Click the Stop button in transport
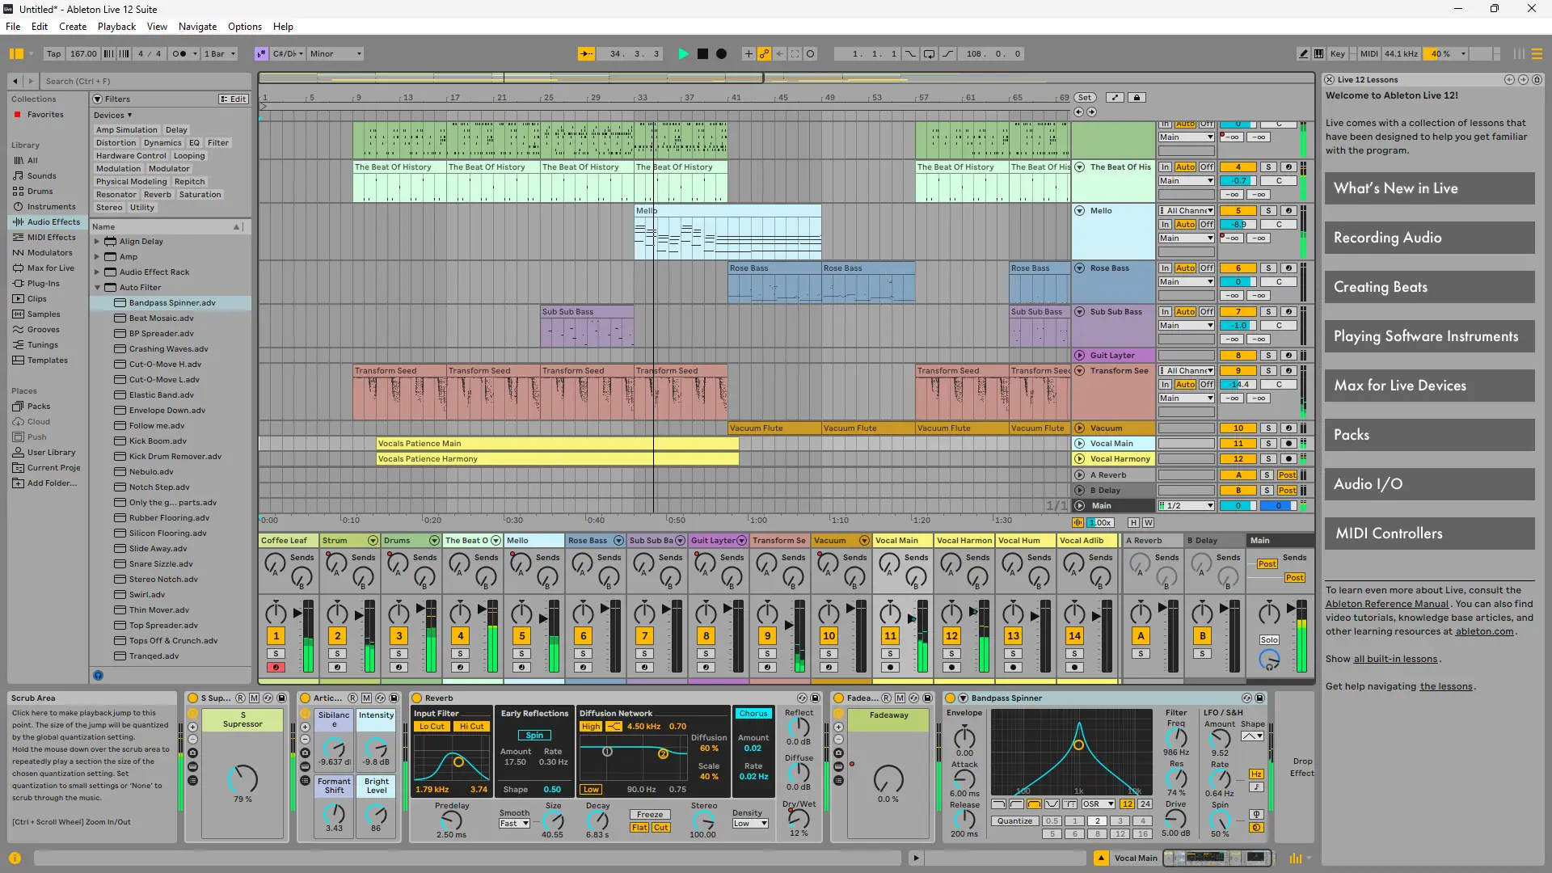 (x=702, y=54)
